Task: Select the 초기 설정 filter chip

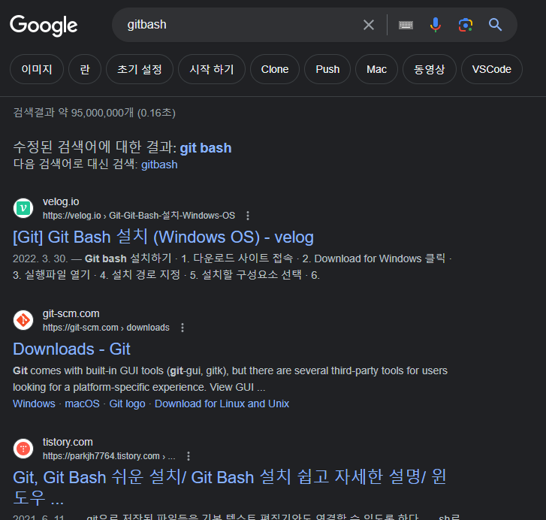Action: coord(139,69)
